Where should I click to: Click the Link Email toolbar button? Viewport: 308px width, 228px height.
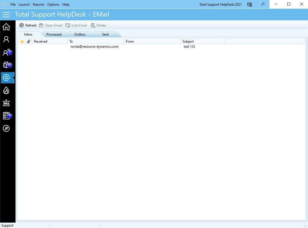tap(76, 25)
